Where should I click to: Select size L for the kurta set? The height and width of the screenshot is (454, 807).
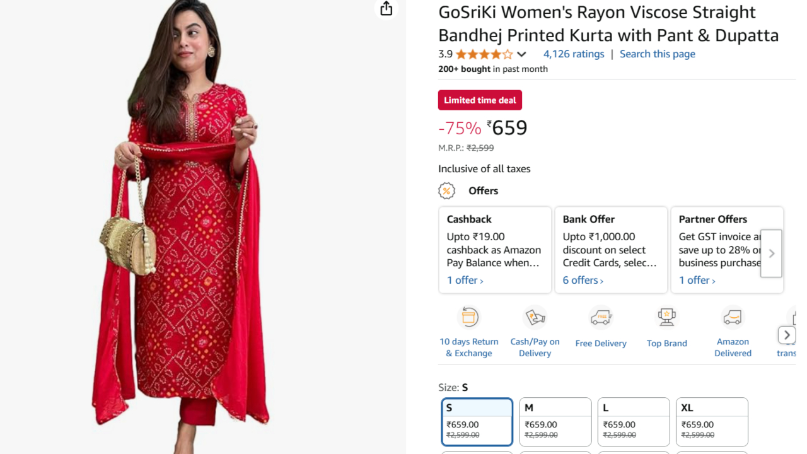(633, 421)
